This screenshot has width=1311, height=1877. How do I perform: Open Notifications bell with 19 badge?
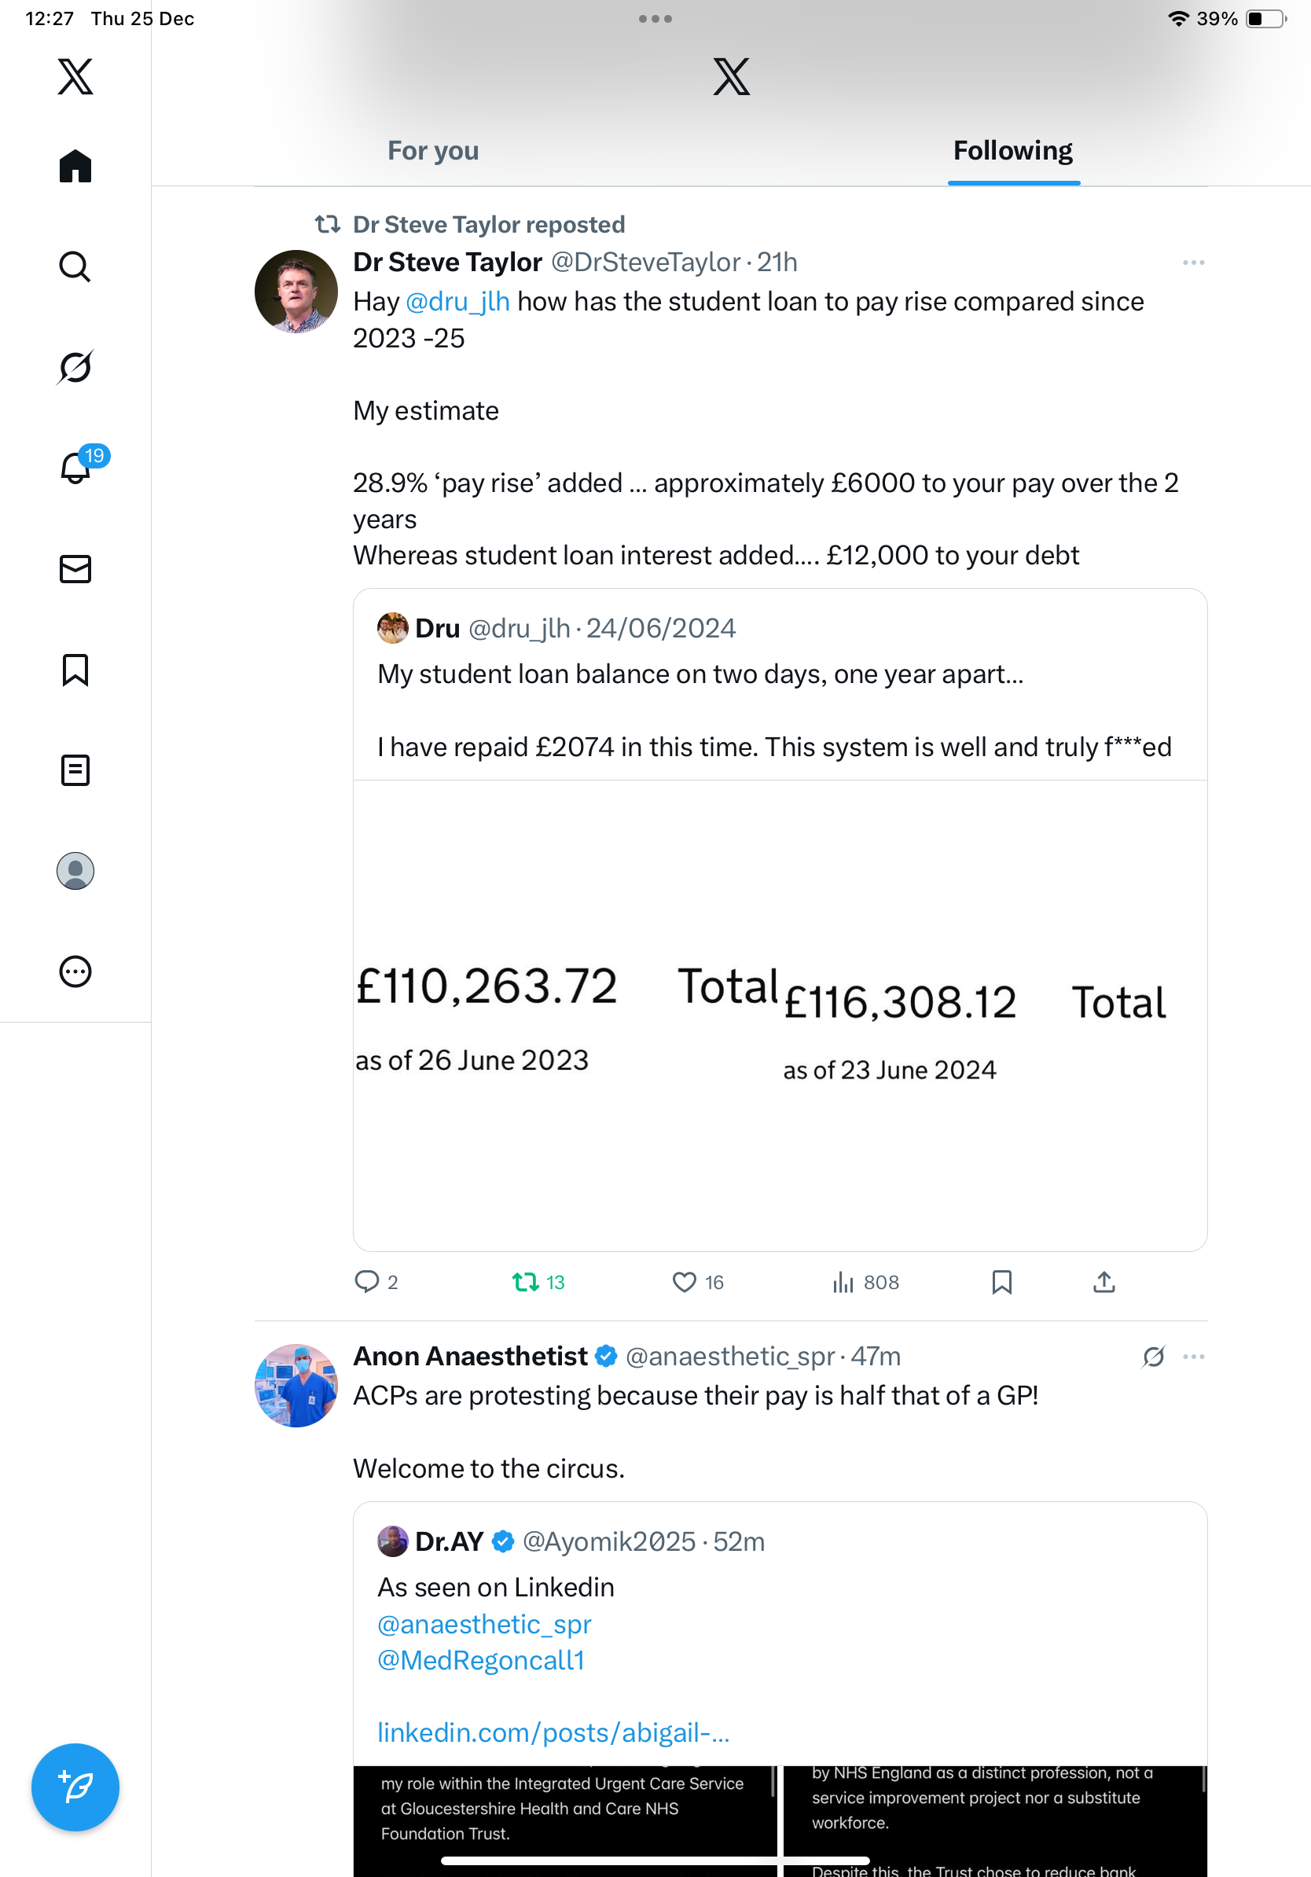(76, 468)
